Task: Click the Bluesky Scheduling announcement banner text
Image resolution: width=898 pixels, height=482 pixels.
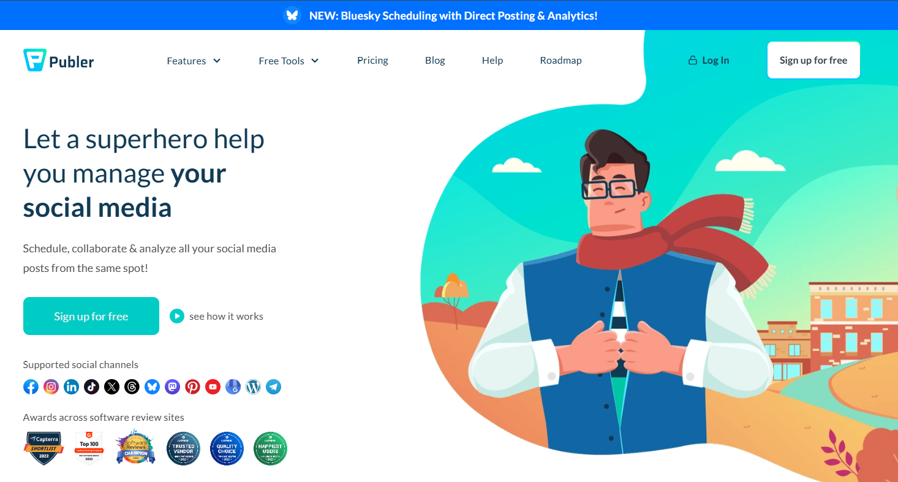Action: coord(453,15)
